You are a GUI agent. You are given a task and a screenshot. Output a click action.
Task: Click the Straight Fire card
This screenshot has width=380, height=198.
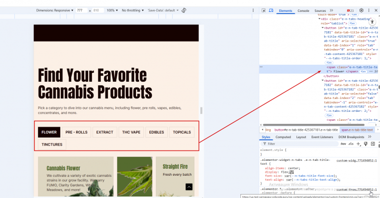(175, 176)
